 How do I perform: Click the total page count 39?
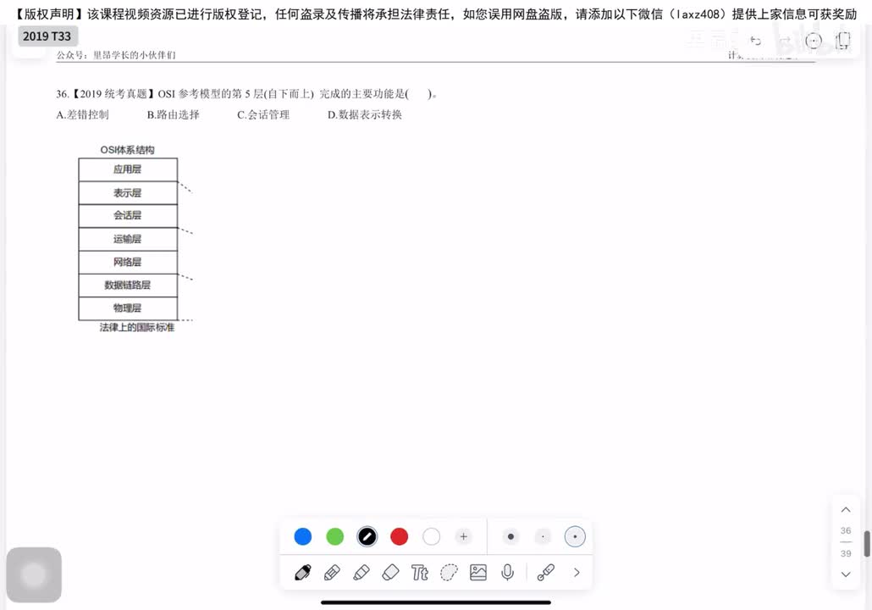[x=846, y=553]
